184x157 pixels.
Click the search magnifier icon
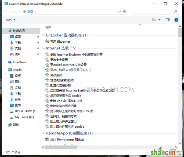click(176, 12)
